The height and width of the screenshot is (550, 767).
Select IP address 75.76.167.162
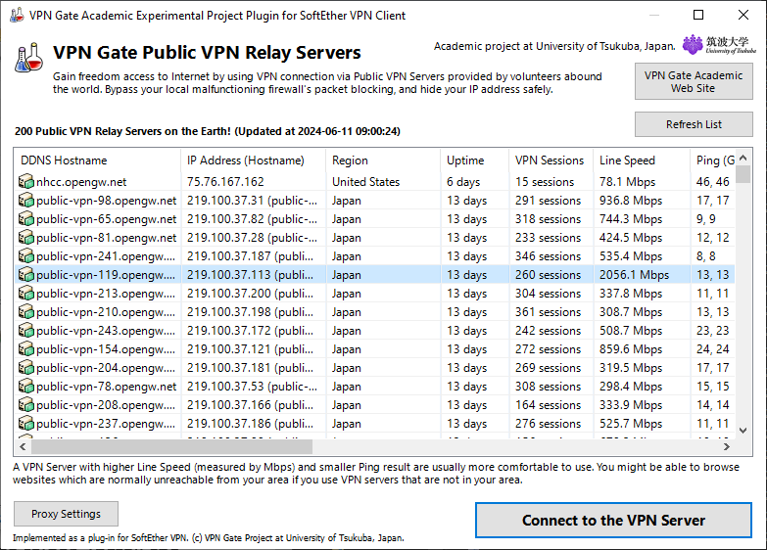(x=225, y=182)
